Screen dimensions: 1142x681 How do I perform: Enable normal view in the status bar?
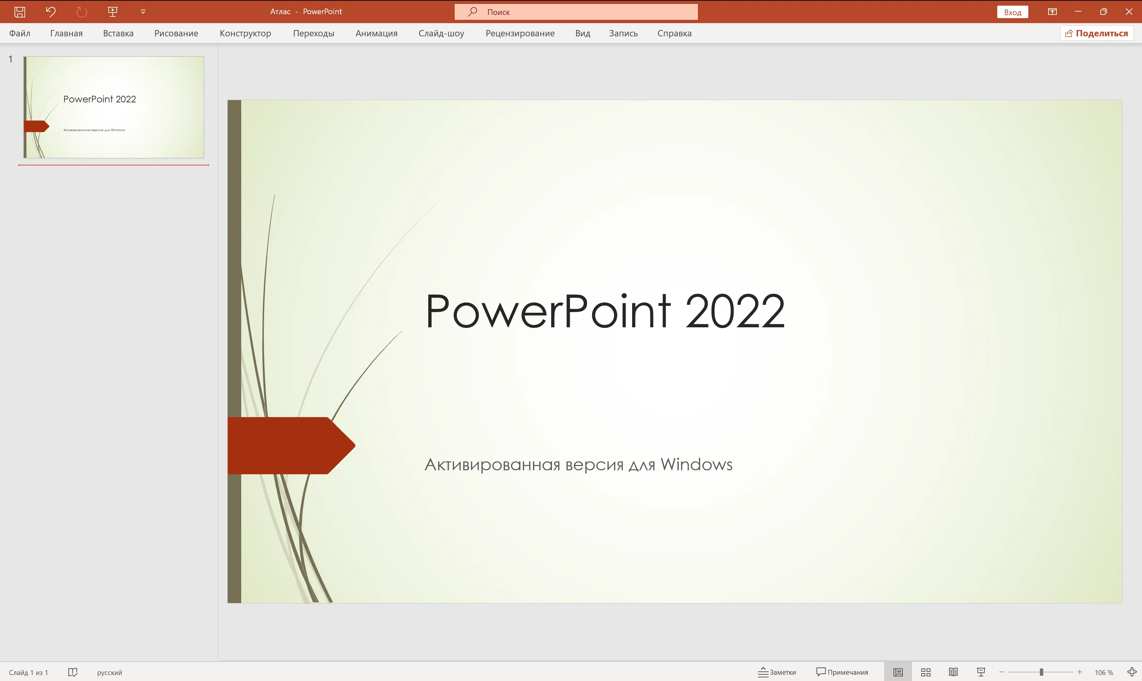pyautogui.click(x=898, y=672)
